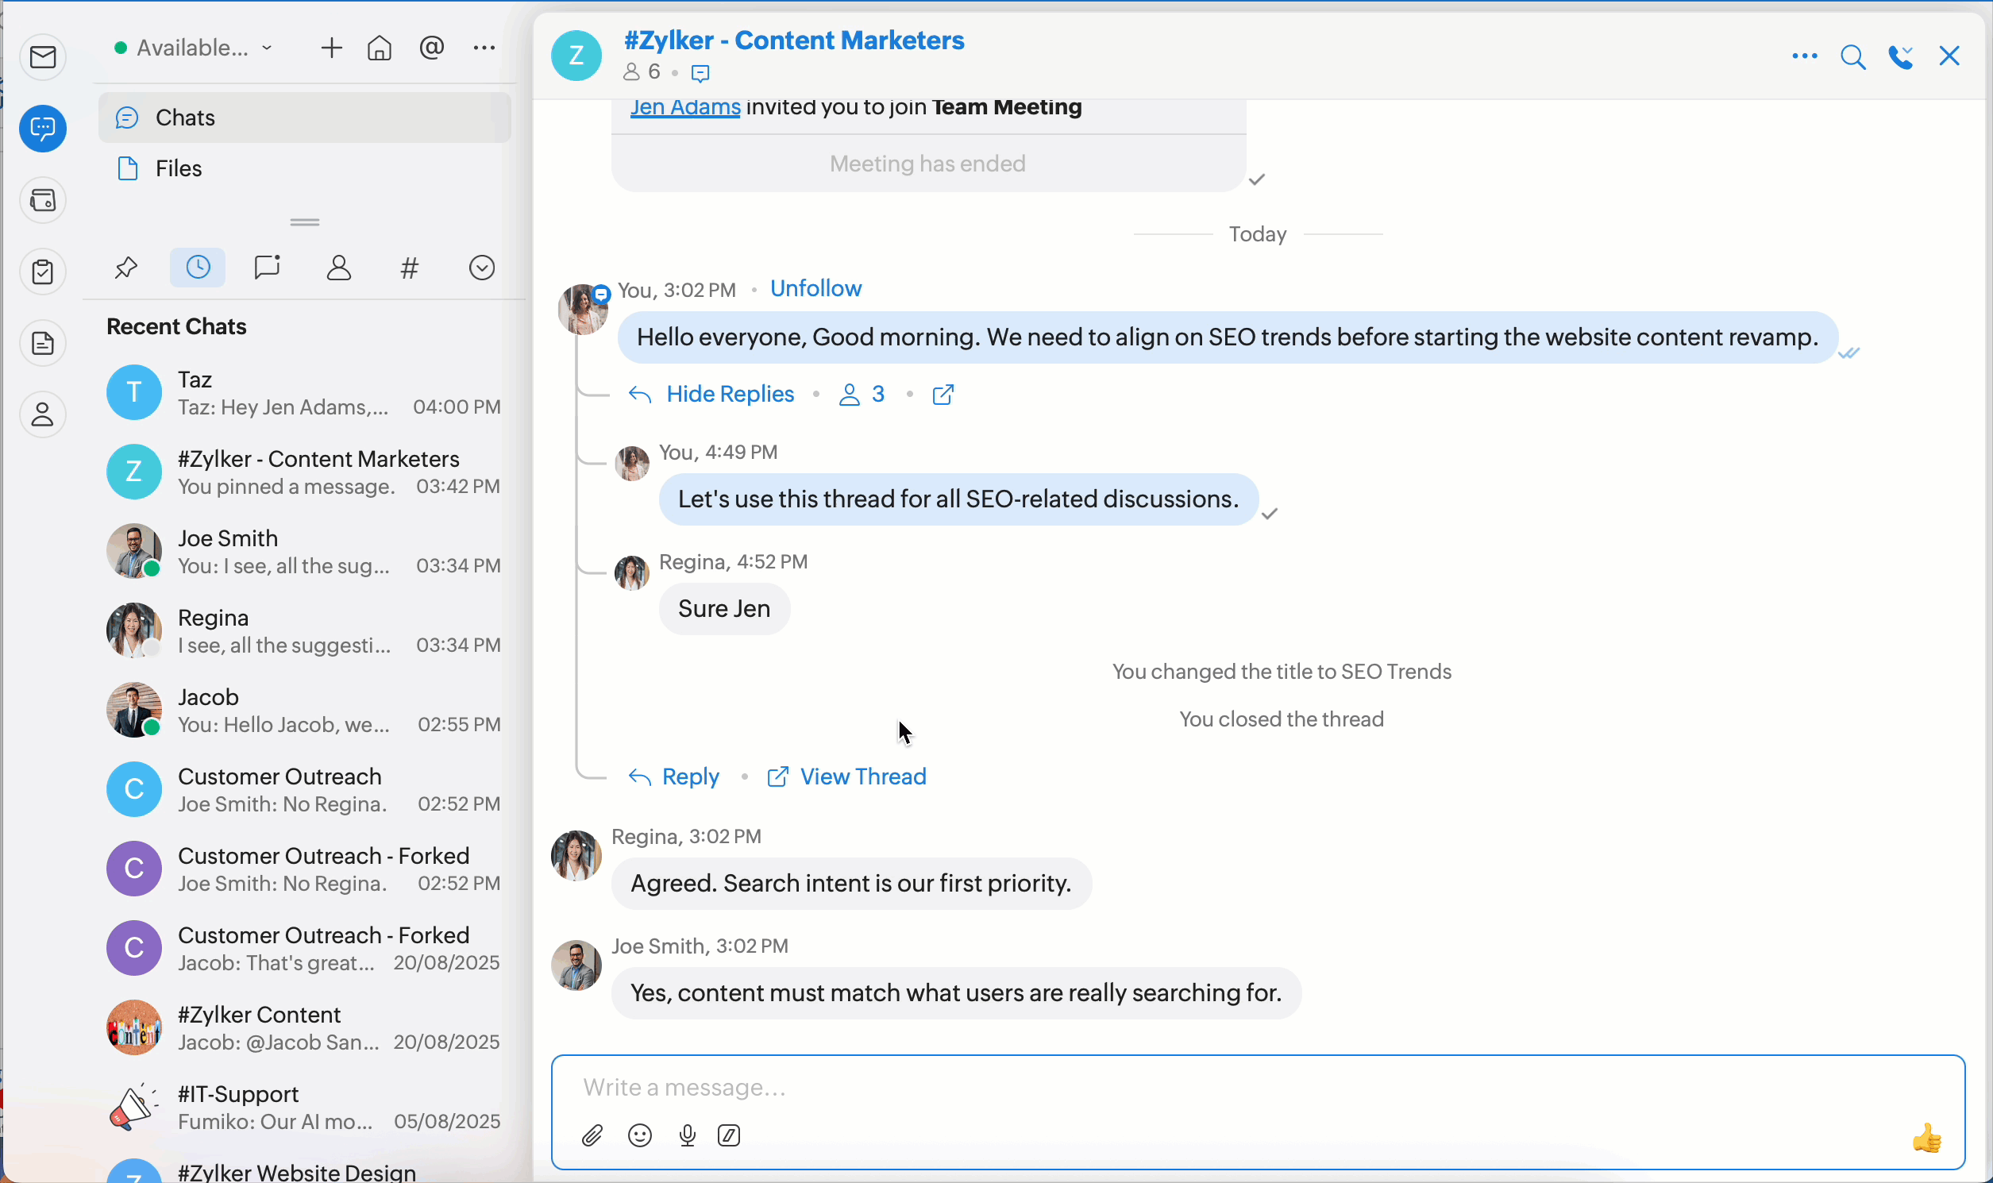Click the voice message microphone icon
Viewport: 1993px width, 1183px height.
687,1135
